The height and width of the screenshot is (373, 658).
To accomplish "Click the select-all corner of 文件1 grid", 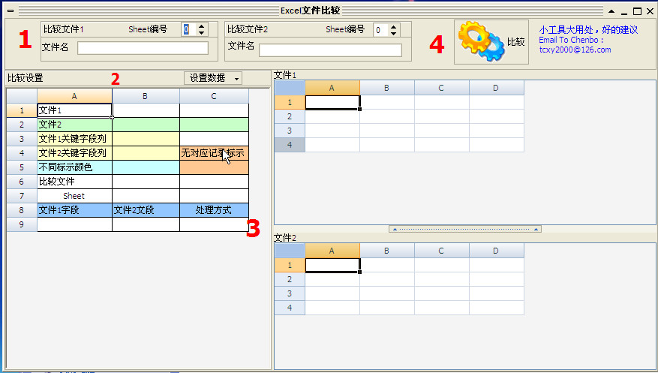I will click(290, 88).
